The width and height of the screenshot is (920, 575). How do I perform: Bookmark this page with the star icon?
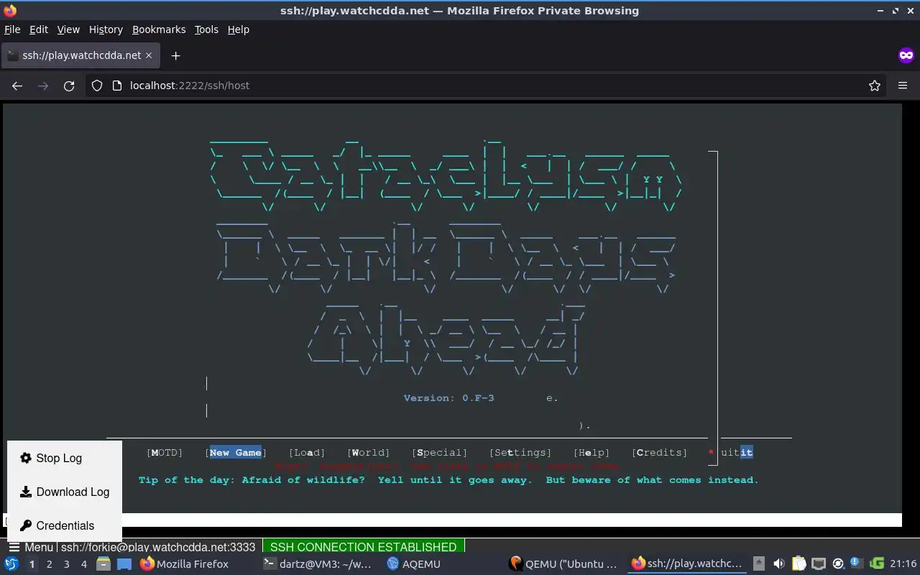coord(875,86)
